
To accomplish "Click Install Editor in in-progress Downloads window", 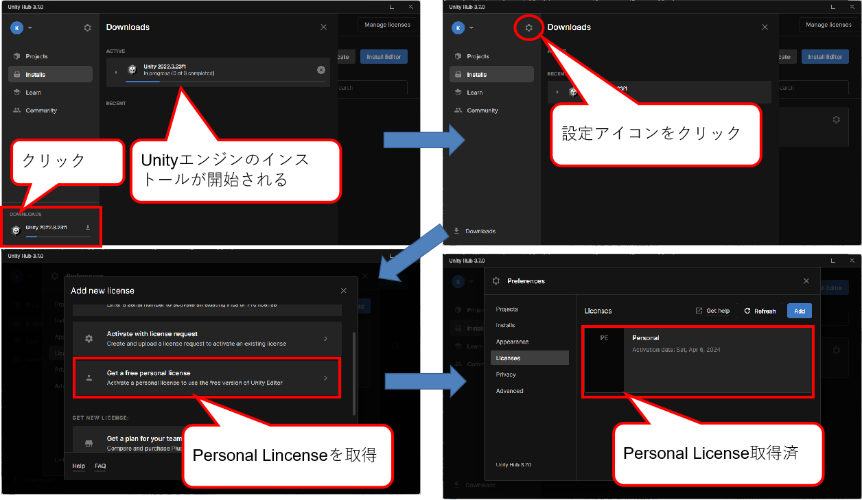I will pos(384,57).
